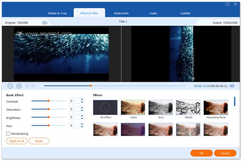Enable the Deinterlacing checkbox
Image resolution: width=242 pixels, height=161 pixels.
(8, 134)
